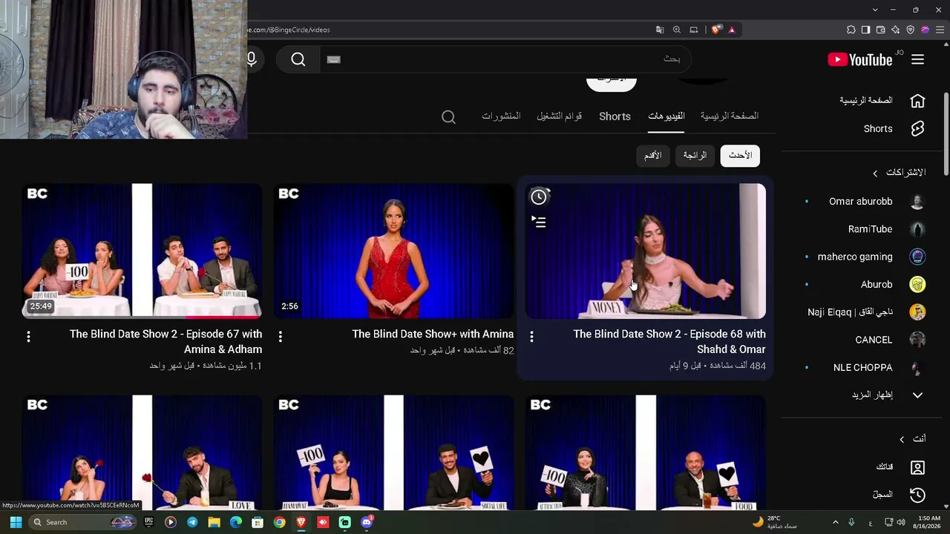
Task: Toggle the browser sidebar panel
Action: point(866,30)
